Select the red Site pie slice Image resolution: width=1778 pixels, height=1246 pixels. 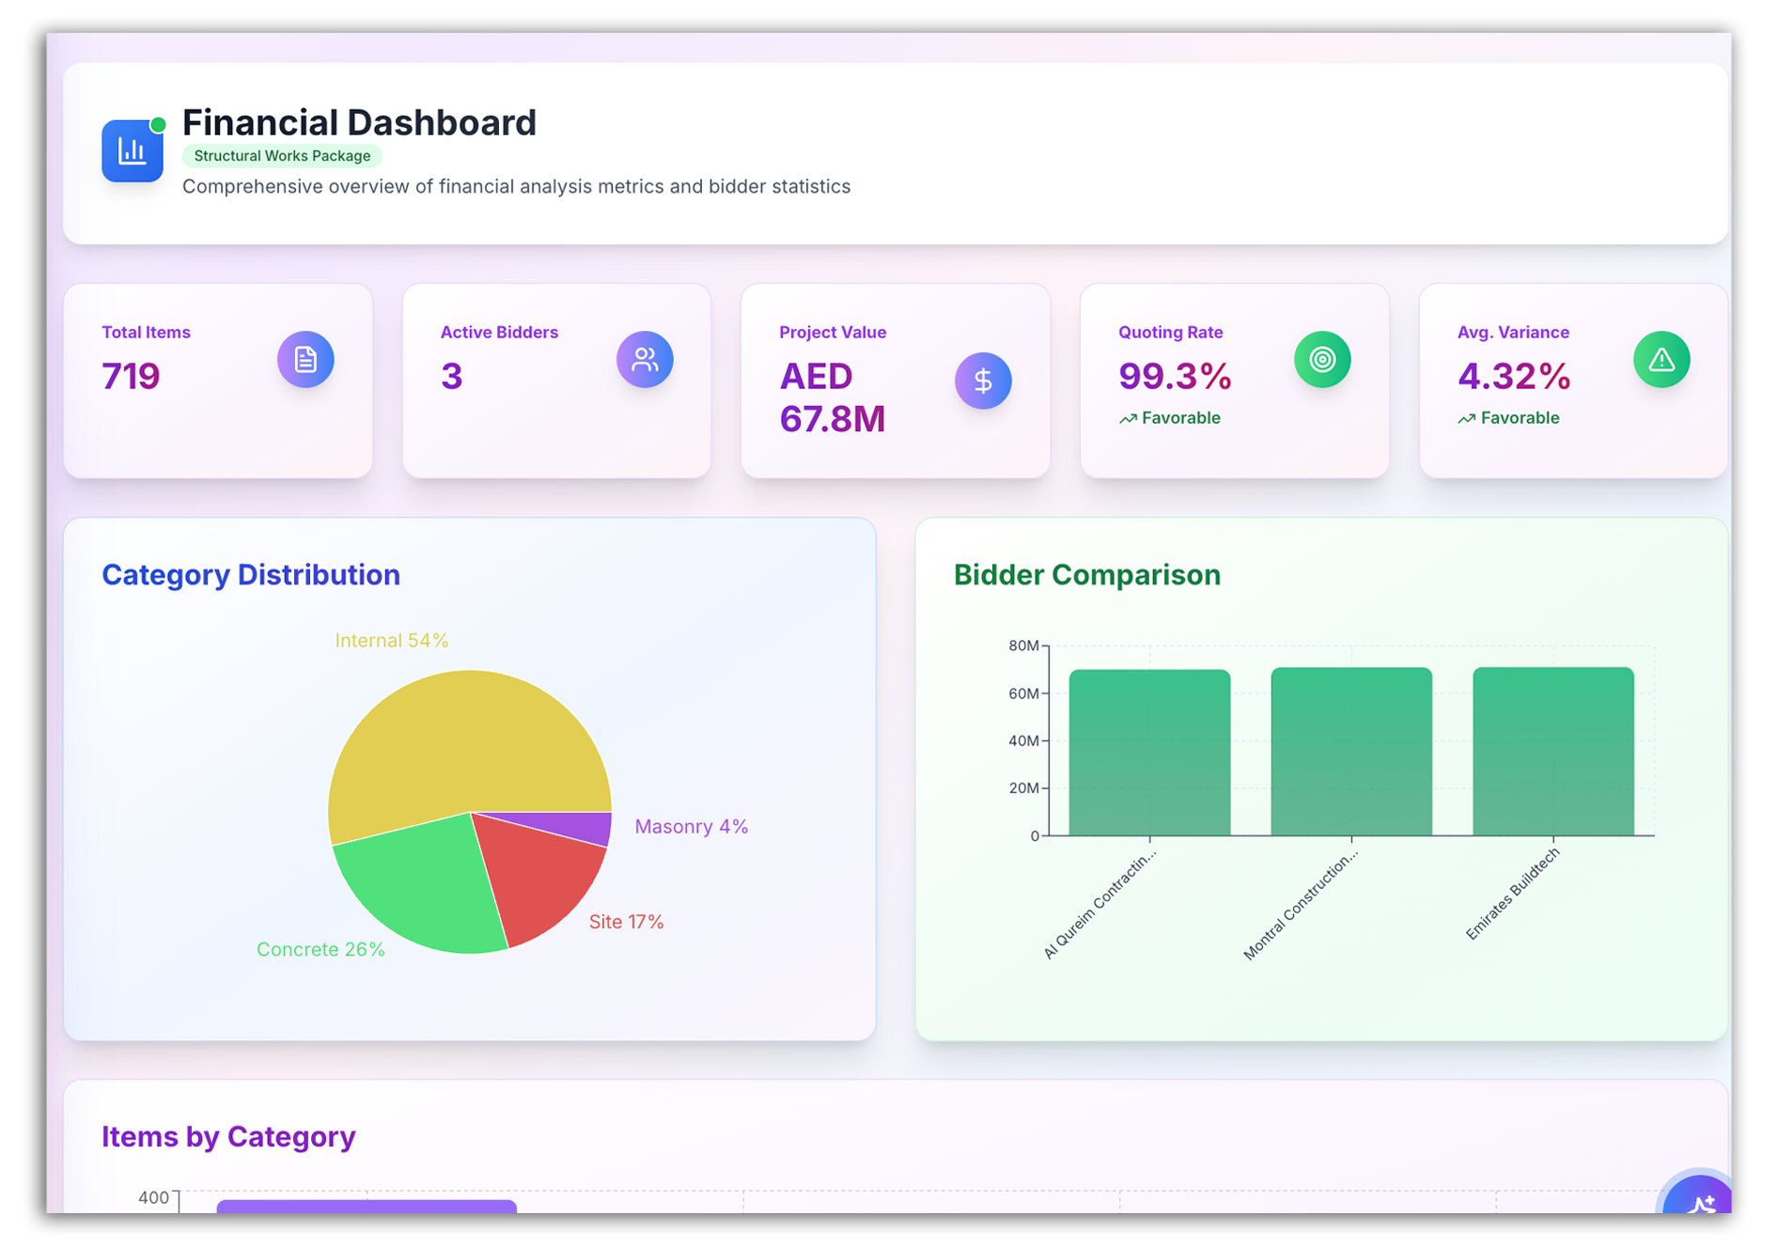coord(543,874)
